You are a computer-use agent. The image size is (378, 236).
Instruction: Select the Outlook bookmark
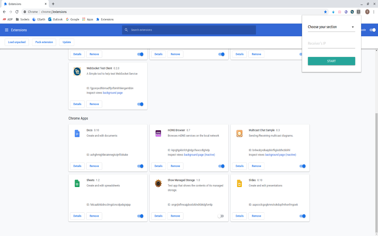click(x=55, y=19)
